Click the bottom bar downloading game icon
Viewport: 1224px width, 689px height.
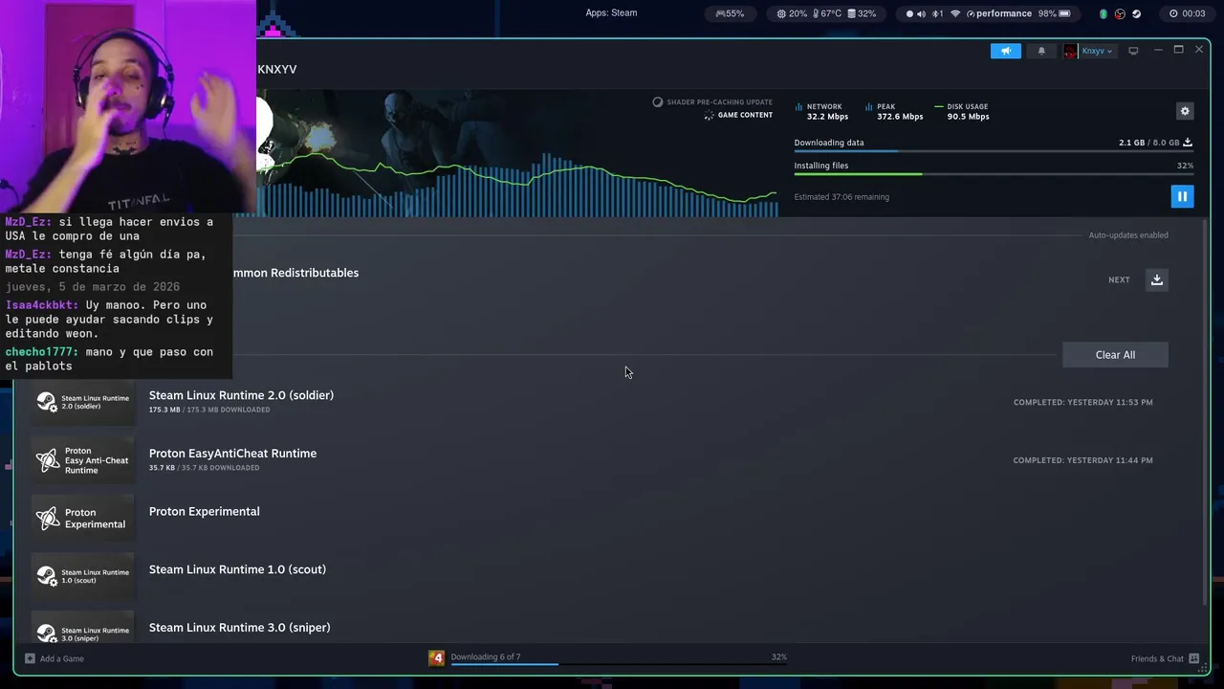(x=436, y=657)
